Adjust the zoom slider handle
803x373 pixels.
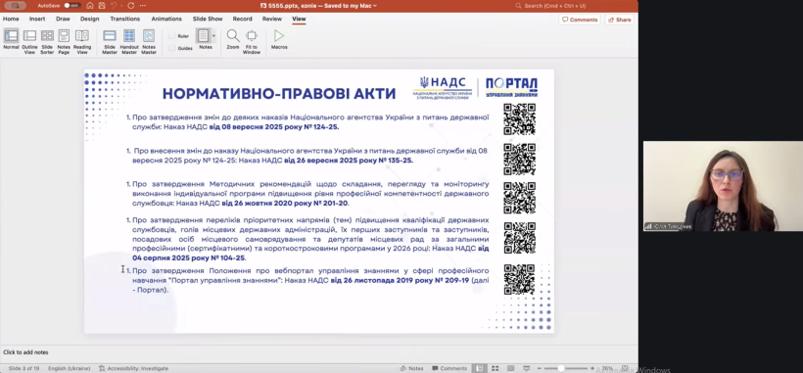561,368
